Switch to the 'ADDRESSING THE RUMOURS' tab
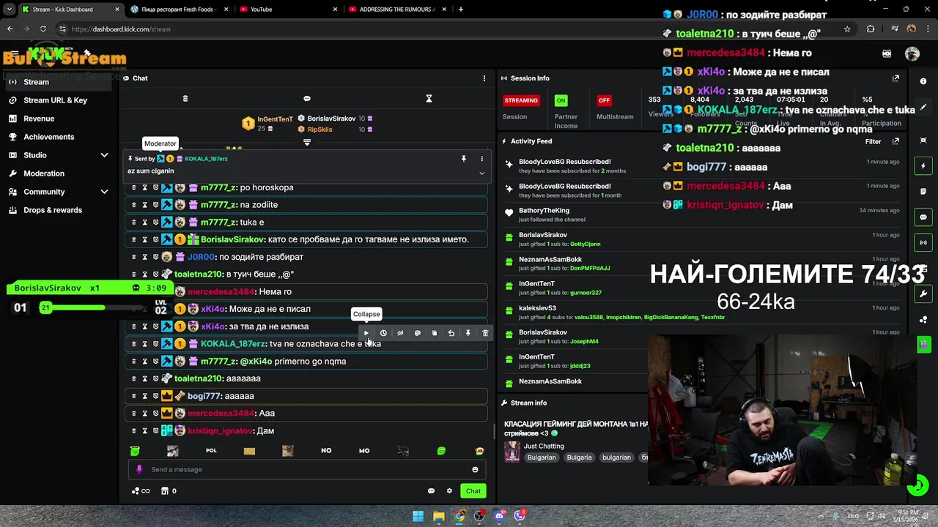This screenshot has height=527, width=938. click(x=396, y=10)
